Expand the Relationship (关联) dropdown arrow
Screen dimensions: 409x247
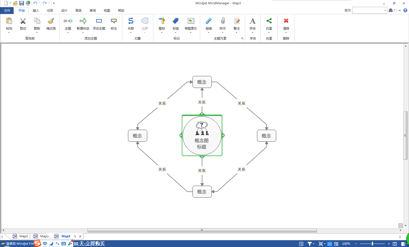point(131,32)
